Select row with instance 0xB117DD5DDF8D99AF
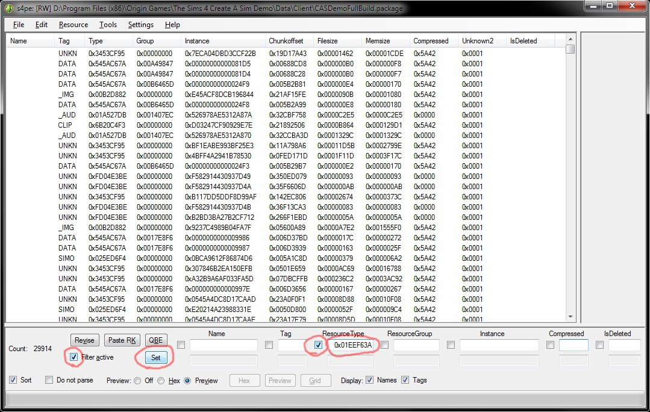This screenshot has height=412, width=650. coord(286,197)
